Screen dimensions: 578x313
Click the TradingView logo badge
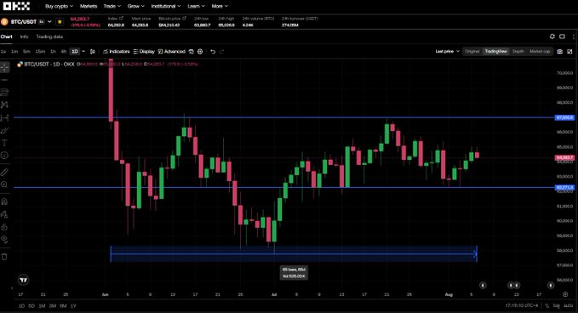pos(23,280)
